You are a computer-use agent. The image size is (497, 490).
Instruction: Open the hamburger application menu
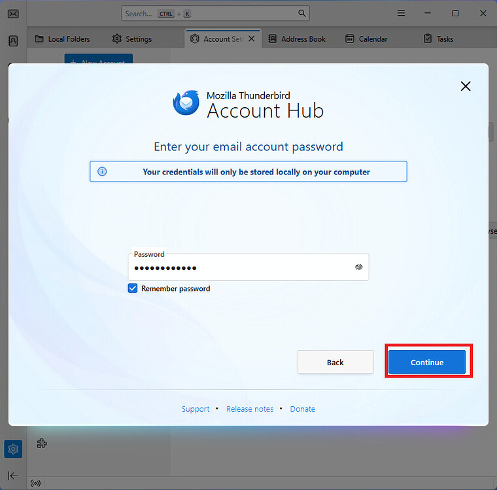pos(401,13)
